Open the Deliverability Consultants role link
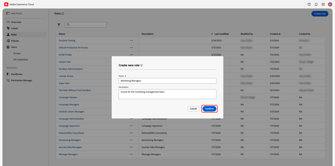Viewport: 335px width, 166px height. 71,133
